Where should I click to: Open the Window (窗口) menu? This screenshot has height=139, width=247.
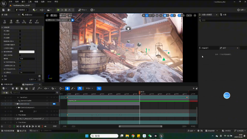23,2
